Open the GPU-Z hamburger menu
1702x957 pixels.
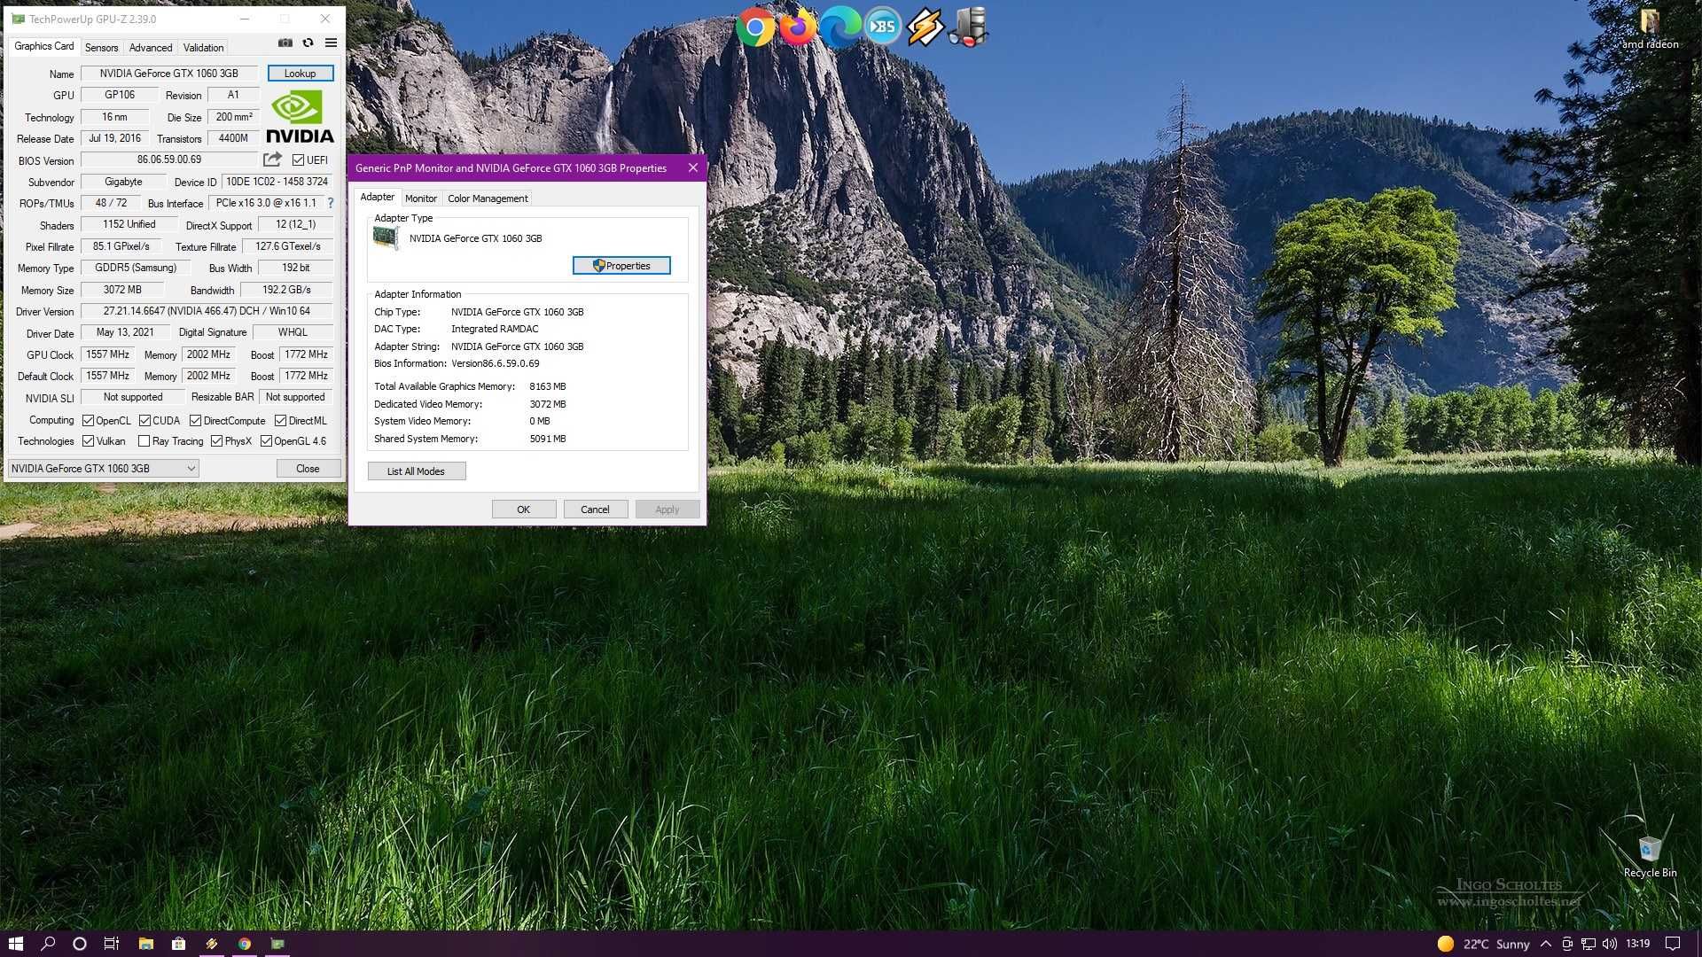[331, 43]
